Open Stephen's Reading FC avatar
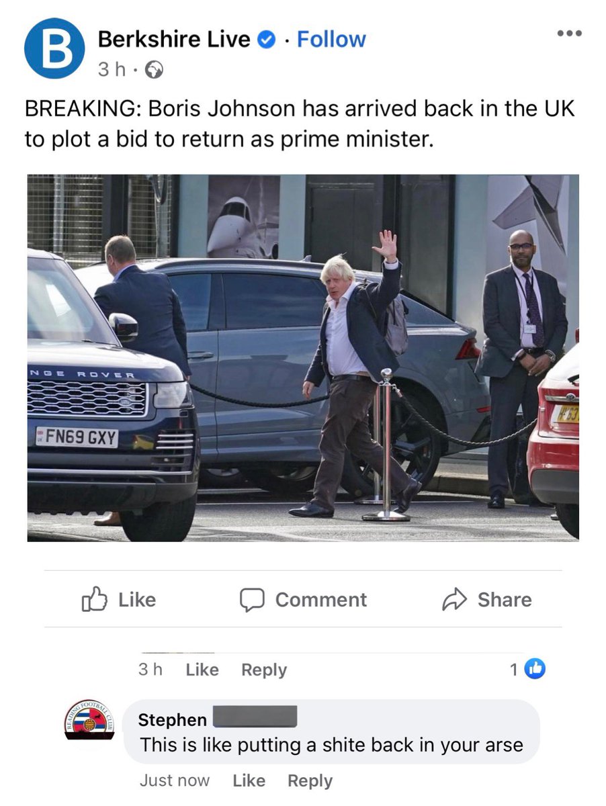The width and height of the screenshot is (606, 806). pos(89,721)
